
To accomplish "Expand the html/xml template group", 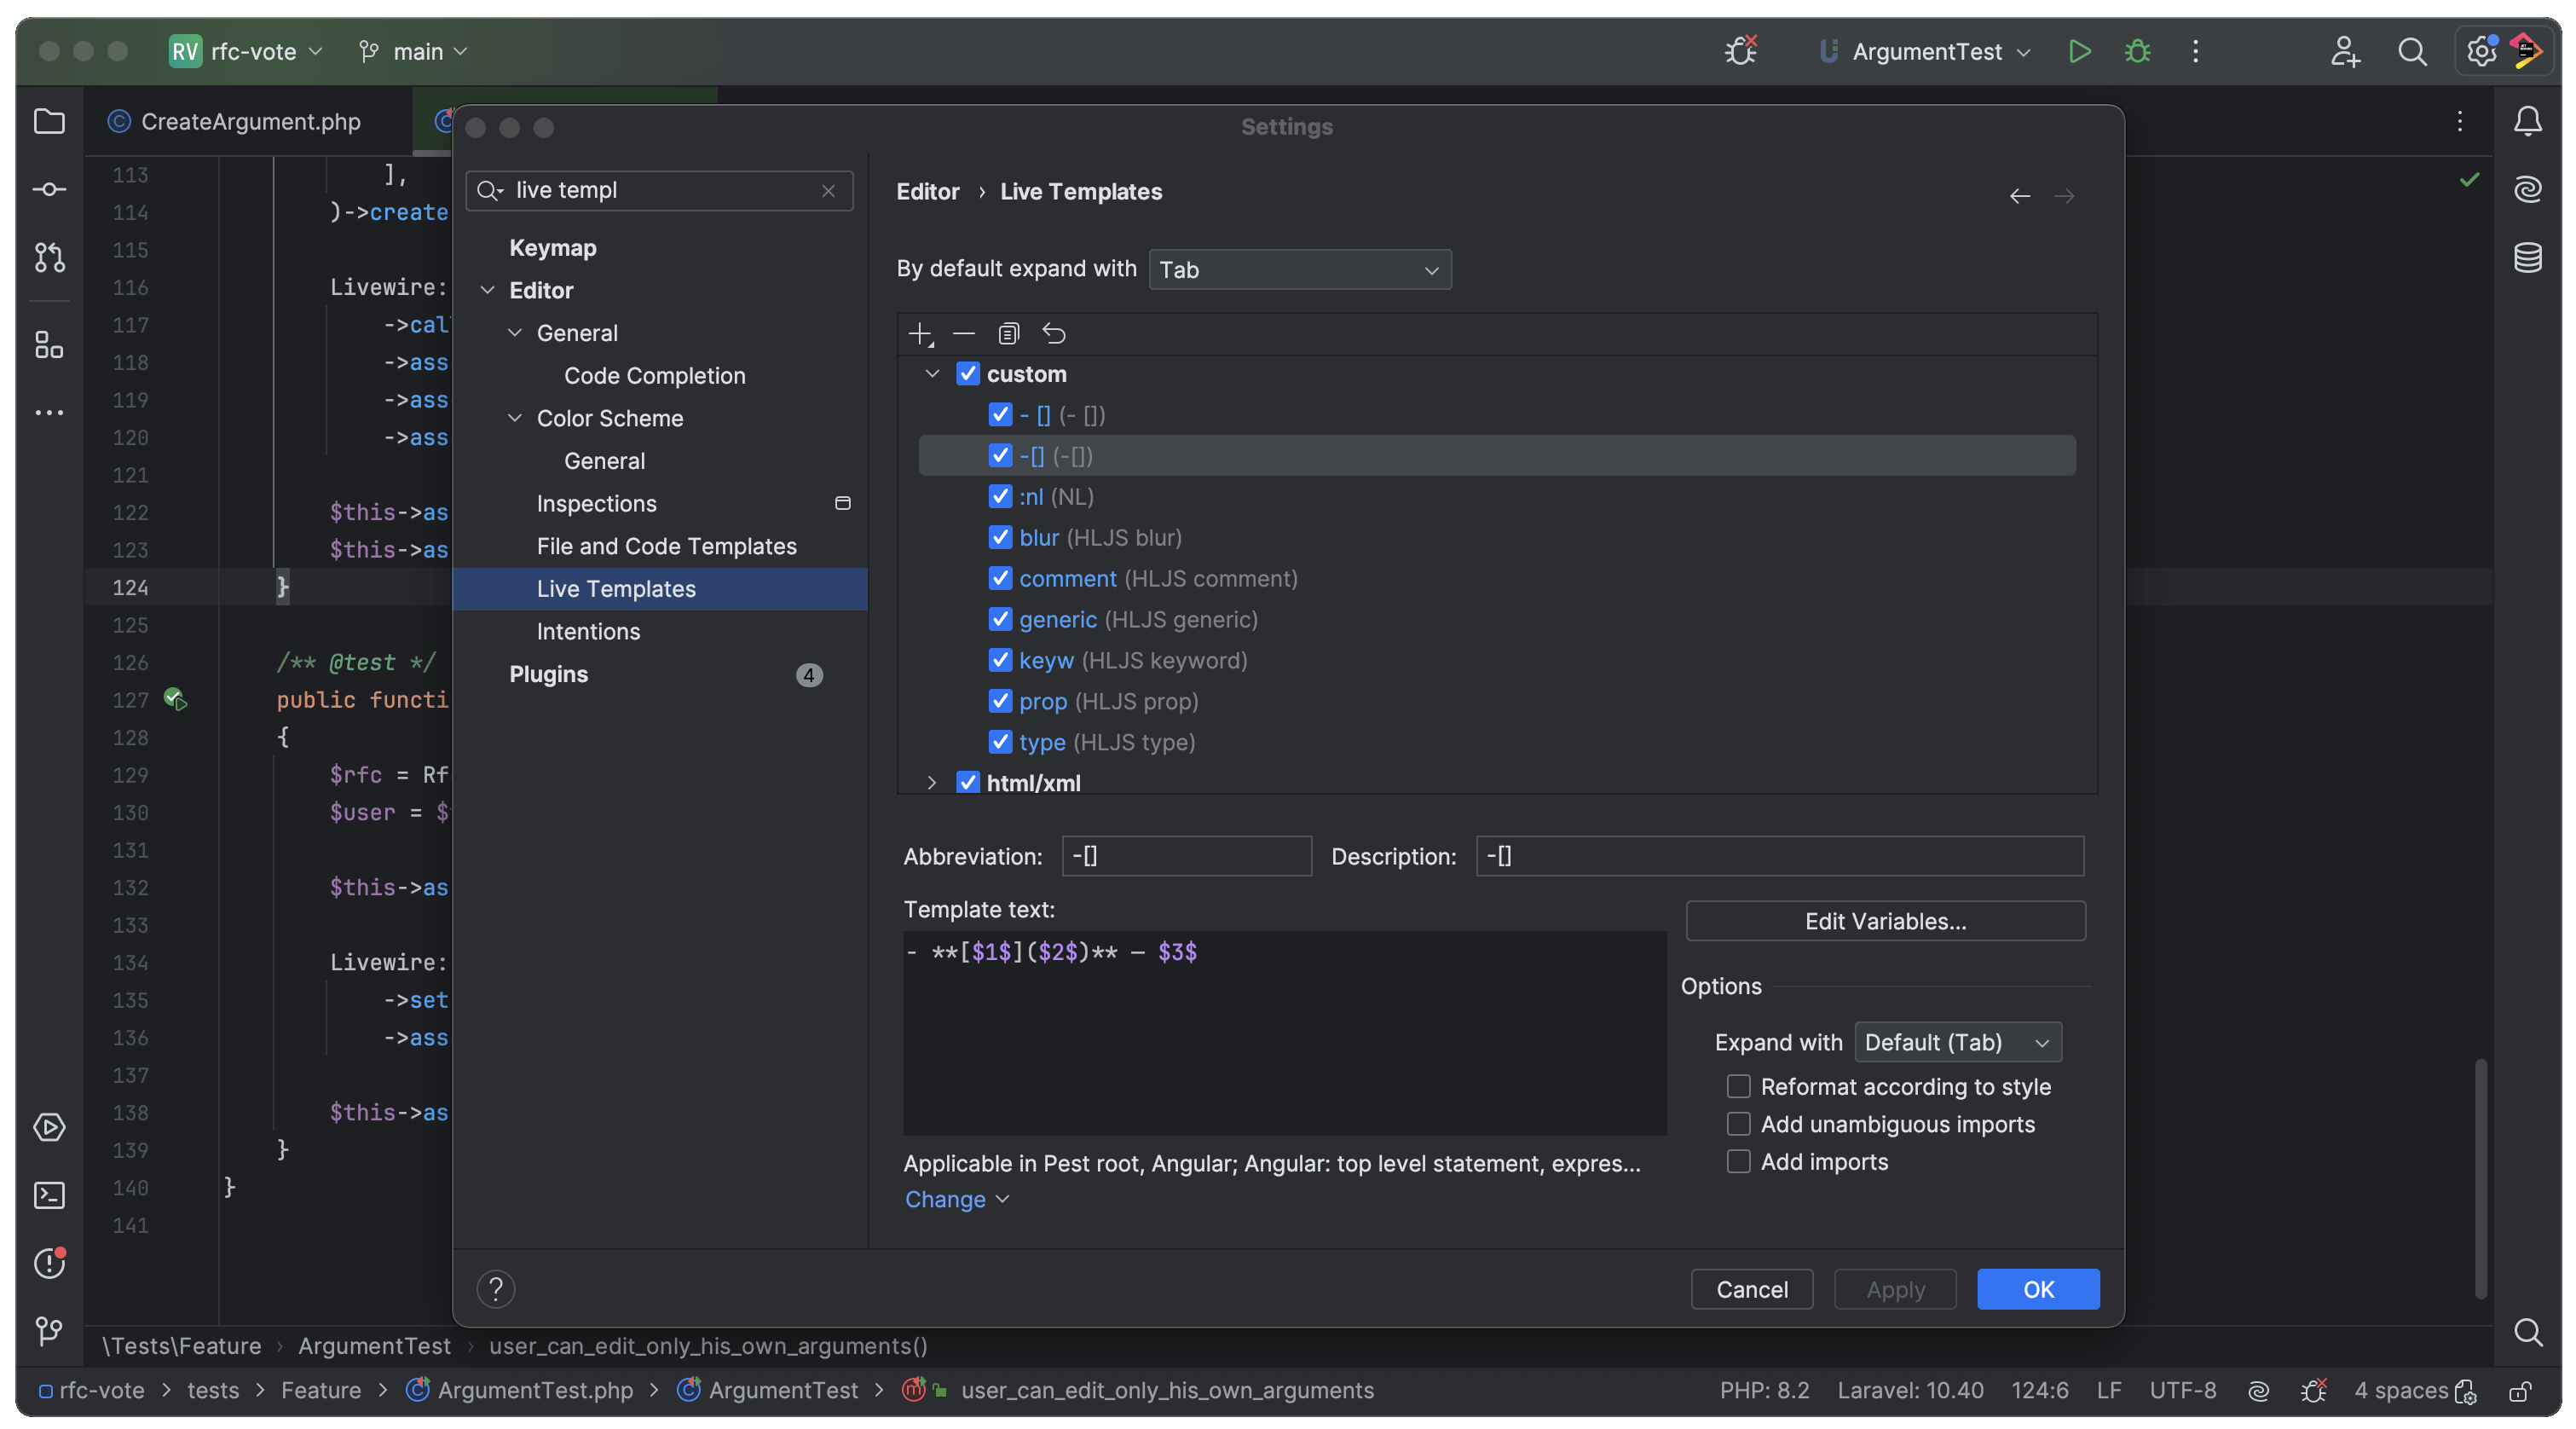I will coord(931,782).
